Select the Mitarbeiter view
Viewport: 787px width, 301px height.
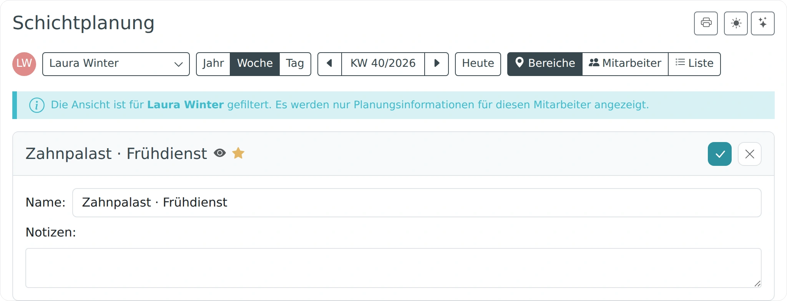[625, 64]
